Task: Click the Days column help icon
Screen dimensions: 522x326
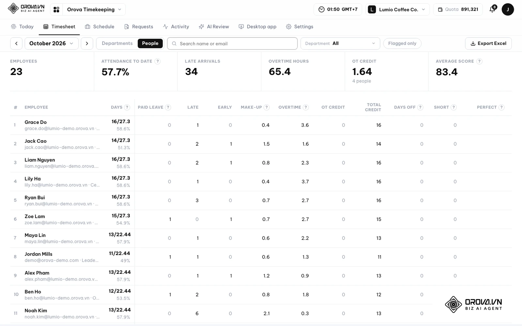Action: coord(127,107)
